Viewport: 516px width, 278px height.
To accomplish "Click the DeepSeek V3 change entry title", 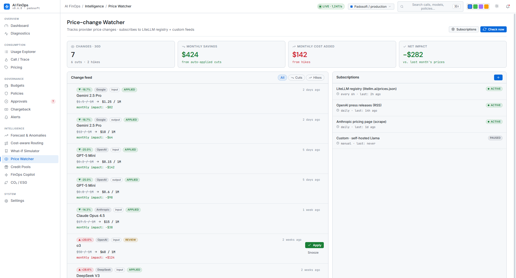I will pyautogui.click(x=88, y=276).
